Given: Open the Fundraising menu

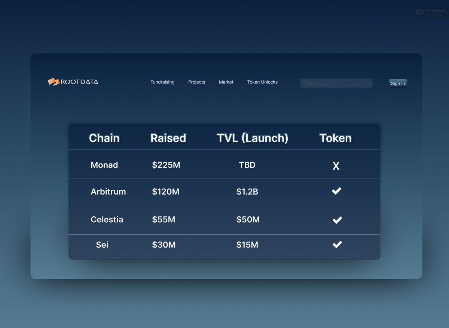Looking at the screenshot, I should [x=162, y=82].
